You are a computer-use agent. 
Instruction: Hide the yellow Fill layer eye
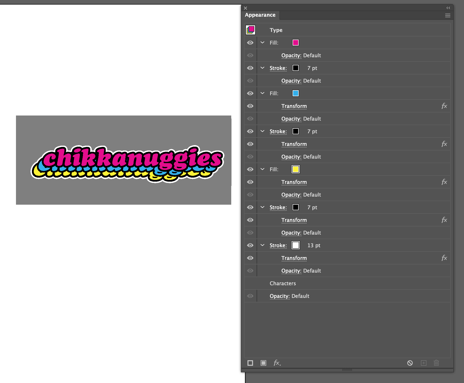250,169
